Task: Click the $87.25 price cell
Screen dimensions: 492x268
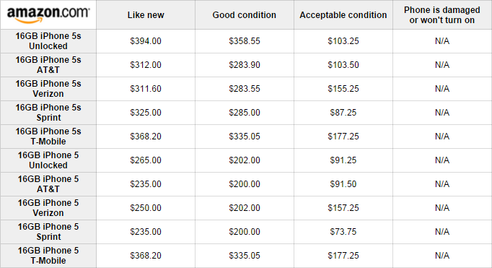Action: (343, 113)
